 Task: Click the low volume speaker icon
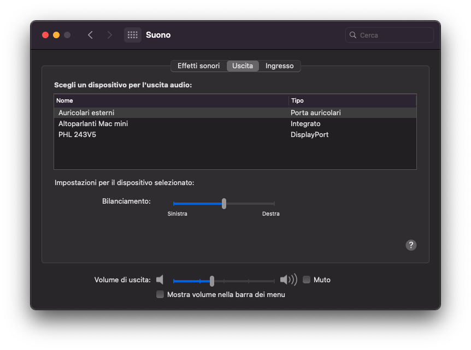160,280
